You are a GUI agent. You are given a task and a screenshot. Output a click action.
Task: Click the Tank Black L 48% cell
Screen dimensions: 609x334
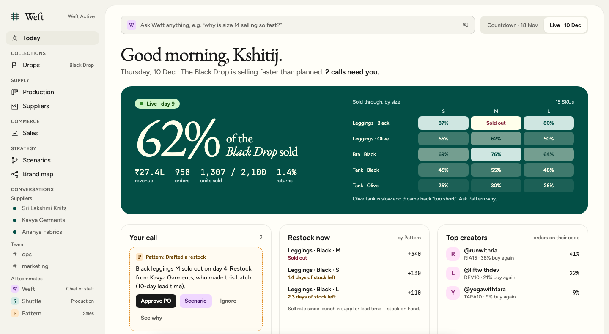tap(549, 170)
